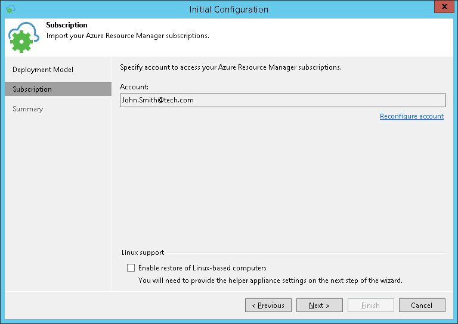The height and width of the screenshot is (324, 458).
Task: Click the Veeam cloud icon in title bar
Action: (10, 9)
